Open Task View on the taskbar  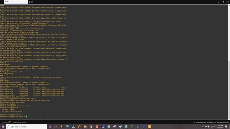(x=56, y=126)
